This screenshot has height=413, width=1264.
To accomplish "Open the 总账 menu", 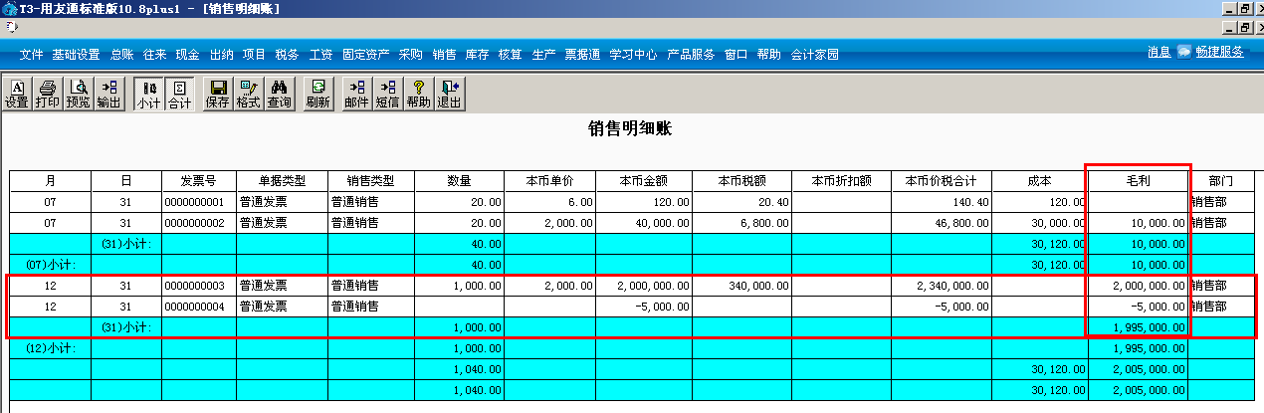I will 121,55.
